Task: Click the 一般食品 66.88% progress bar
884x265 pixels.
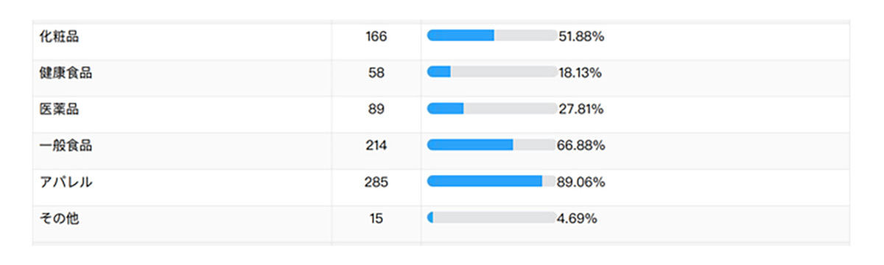Action: point(491,144)
